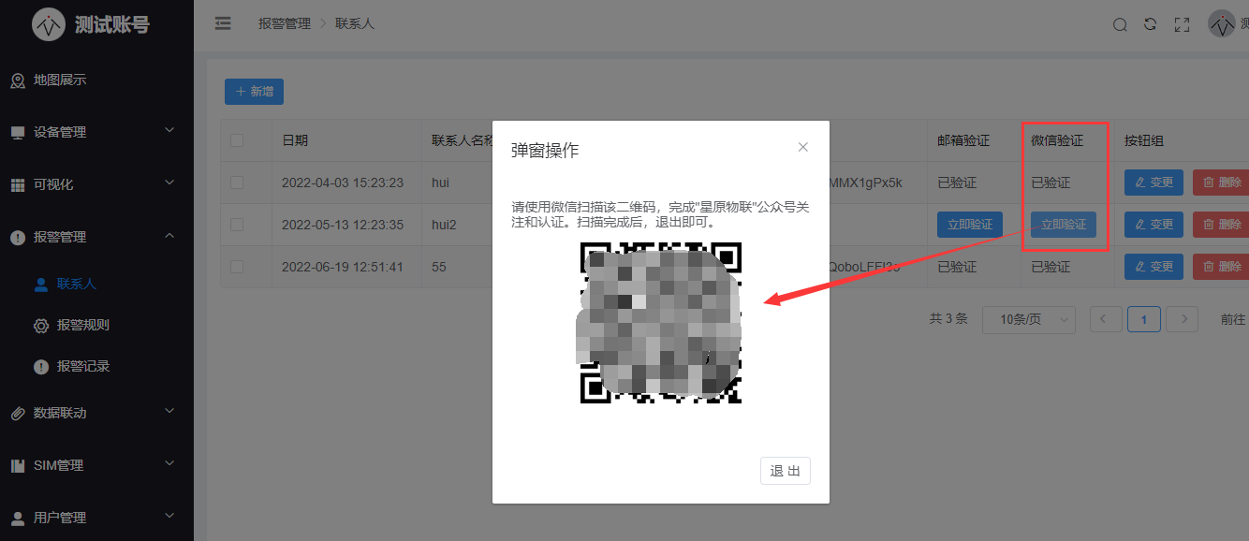Click the 微信验证 column header
Image resolution: width=1249 pixels, height=541 pixels.
click(1057, 140)
